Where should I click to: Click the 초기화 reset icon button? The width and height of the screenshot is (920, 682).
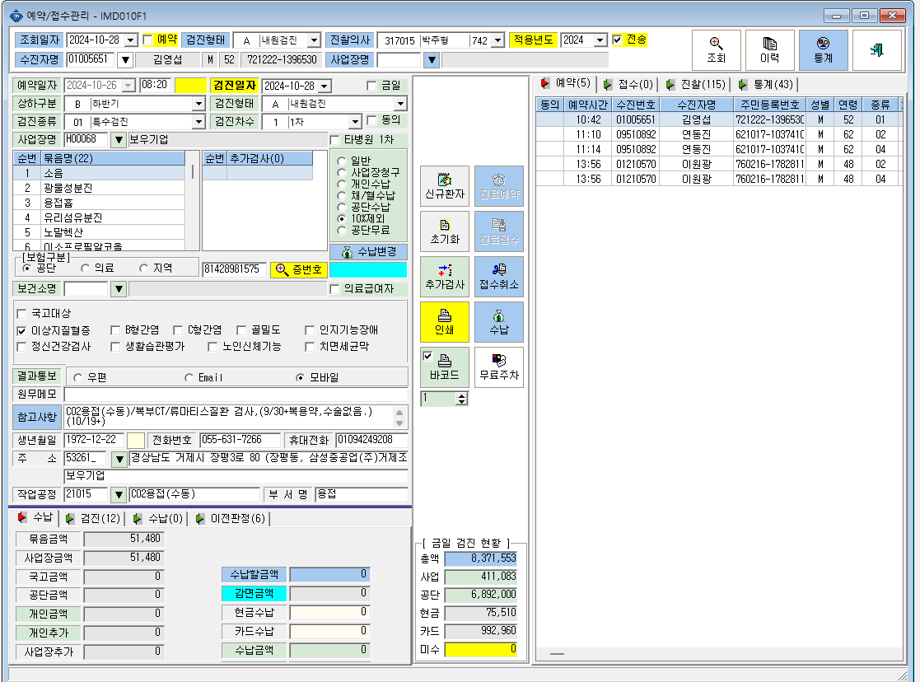[x=444, y=231]
